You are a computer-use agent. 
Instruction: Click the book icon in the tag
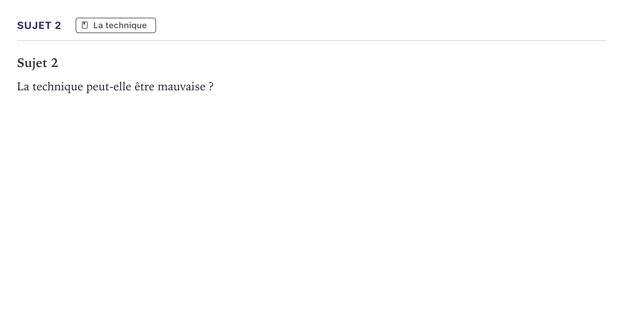pos(85,25)
